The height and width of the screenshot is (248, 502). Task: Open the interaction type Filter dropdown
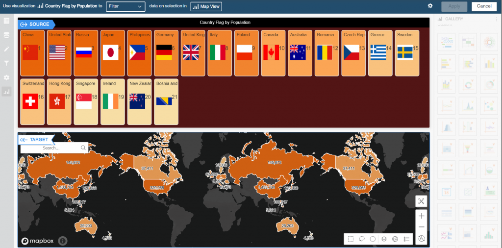pyautogui.click(x=125, y=6)
